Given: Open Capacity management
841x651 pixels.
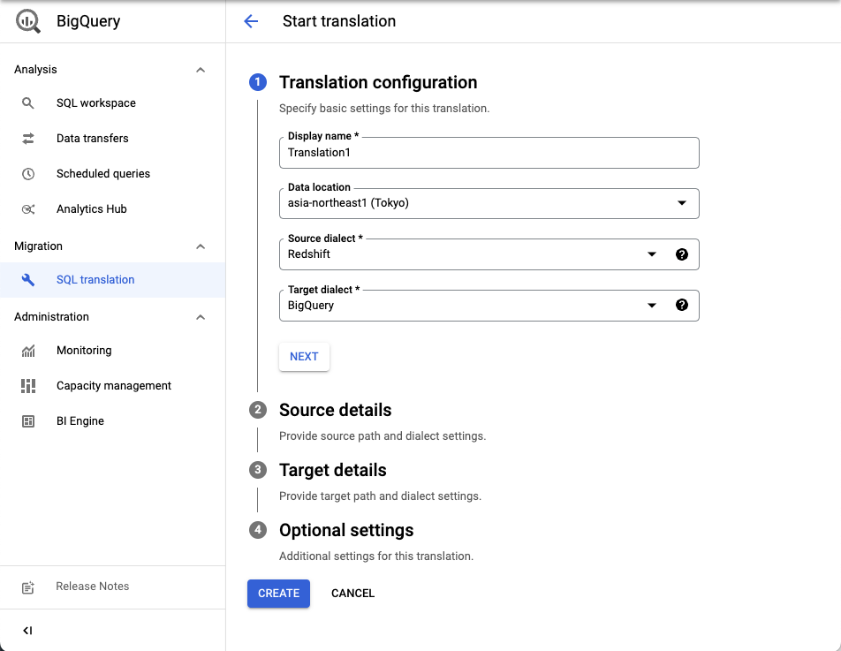Looking at the screenshot, I should [x=113, y=385].
